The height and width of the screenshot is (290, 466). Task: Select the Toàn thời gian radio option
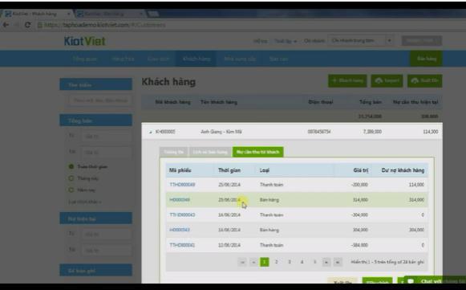click(71, 166)
